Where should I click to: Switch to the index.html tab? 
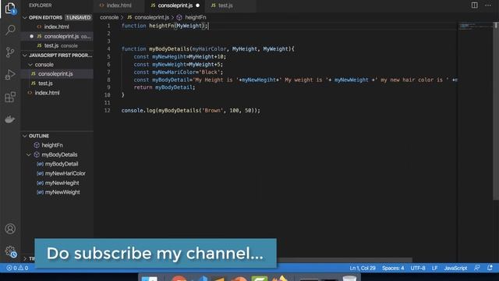coord(119,5)
